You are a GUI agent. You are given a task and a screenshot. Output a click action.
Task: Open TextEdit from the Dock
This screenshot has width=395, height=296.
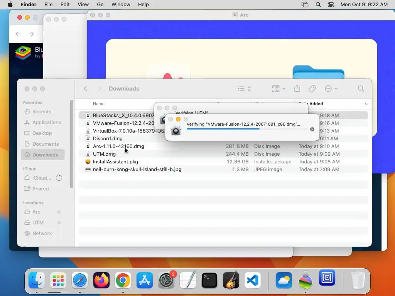pos(188,280)
